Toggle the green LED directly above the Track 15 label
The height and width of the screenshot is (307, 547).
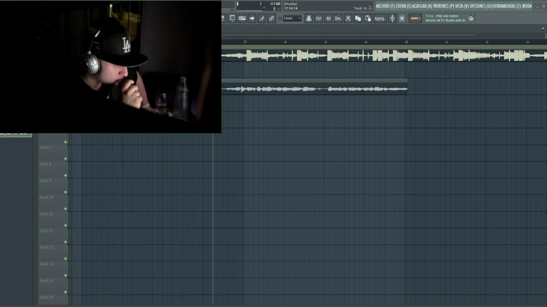(65, 275)
